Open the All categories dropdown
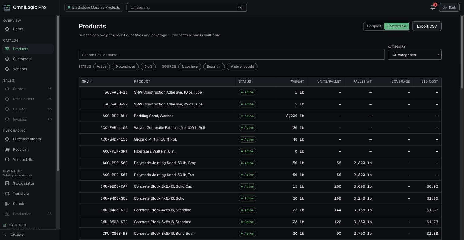The height and width of the screenshot is (240, 464). [415, 55]
